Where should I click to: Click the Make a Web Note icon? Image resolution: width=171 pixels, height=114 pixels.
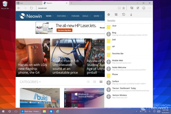pyautogui.click(x=138, y=8)
